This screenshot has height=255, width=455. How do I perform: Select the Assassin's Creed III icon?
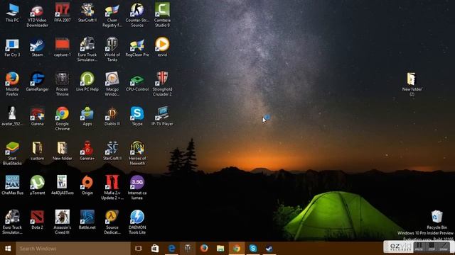63,222
